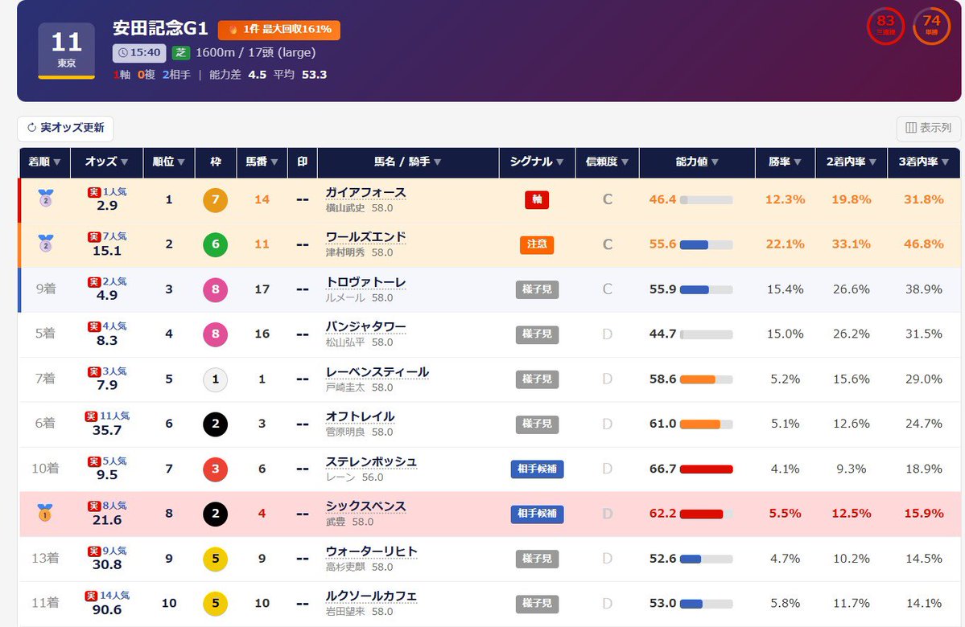Click yellow frame 5 circle for ウォーターリヒト
The width and height of the screenshot is (965, 627).
click(x=216, y=559)
